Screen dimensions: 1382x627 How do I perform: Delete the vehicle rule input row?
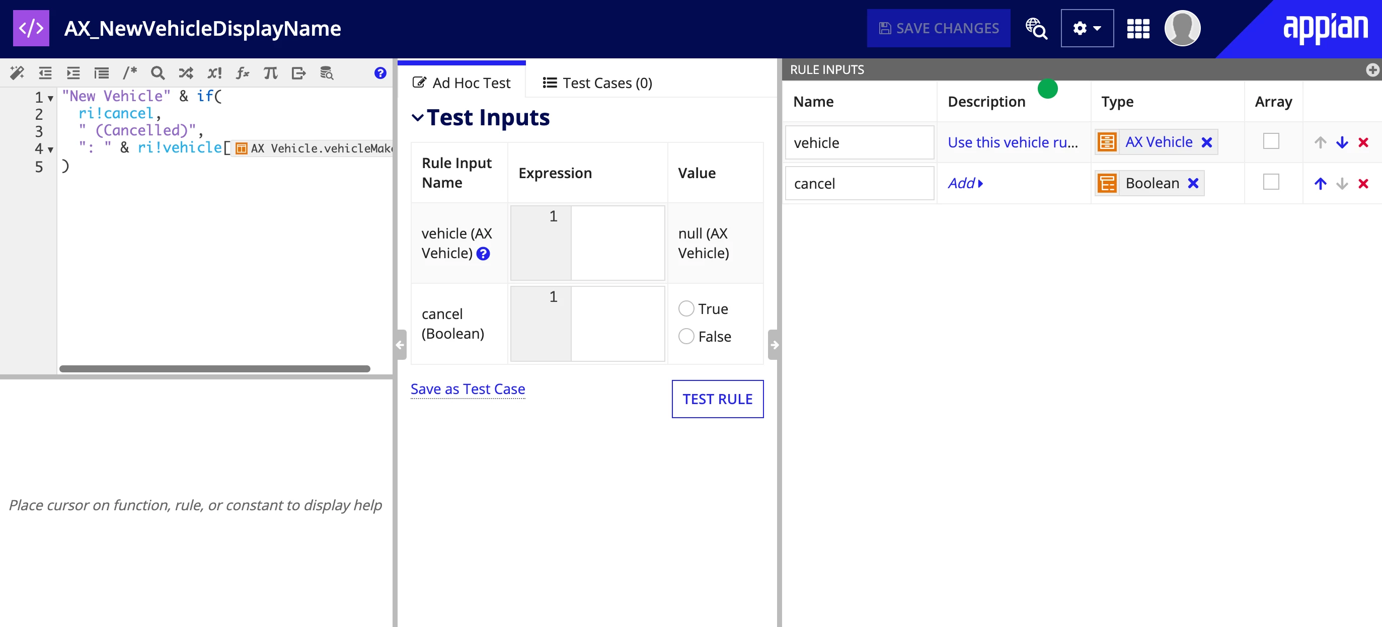click(x=1363, y=142)
